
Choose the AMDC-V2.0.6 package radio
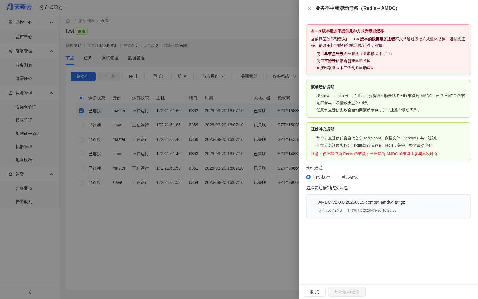pyautogui.click(x=314, y=202)
